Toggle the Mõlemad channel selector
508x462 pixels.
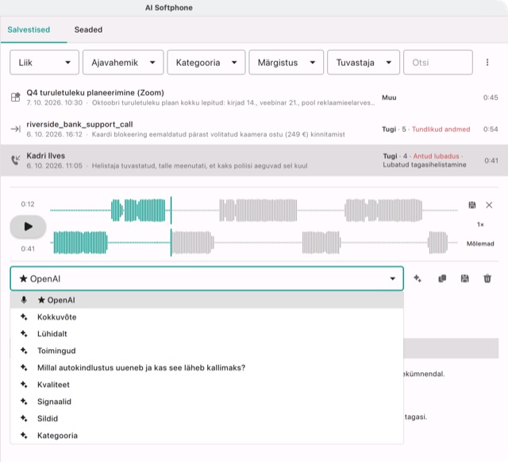(x=480, y=243)
